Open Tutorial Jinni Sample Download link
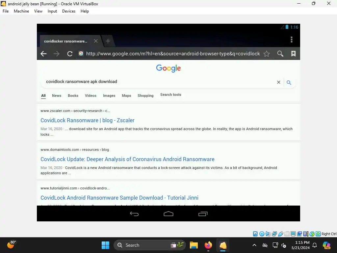Viewport: 337px width, 253px height. (119, 198)
